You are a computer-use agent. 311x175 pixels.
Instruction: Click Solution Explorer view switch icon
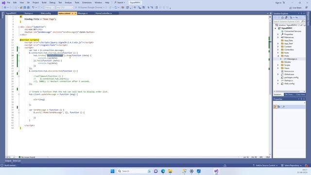click(x=286, y=17)
